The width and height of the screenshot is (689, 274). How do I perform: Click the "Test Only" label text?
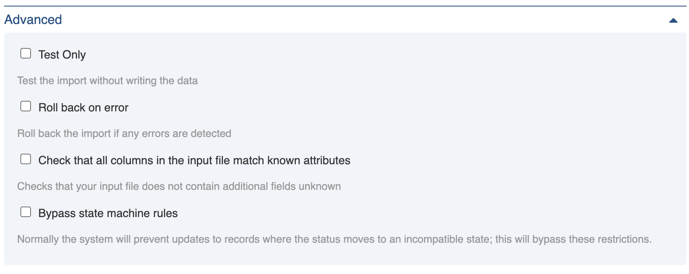coord(62,54)
